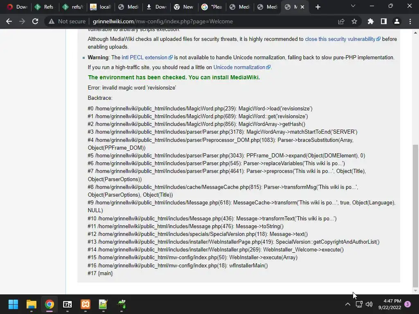Open a new browser tab
The width and height of the screenshot is (419, 314).
point(318,7)
